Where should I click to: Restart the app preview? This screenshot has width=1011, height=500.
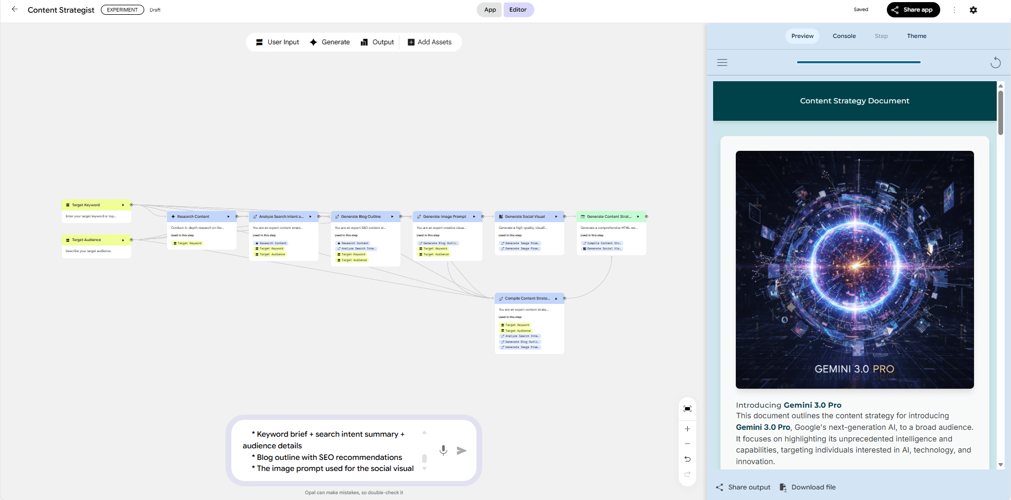pos(996,63)
